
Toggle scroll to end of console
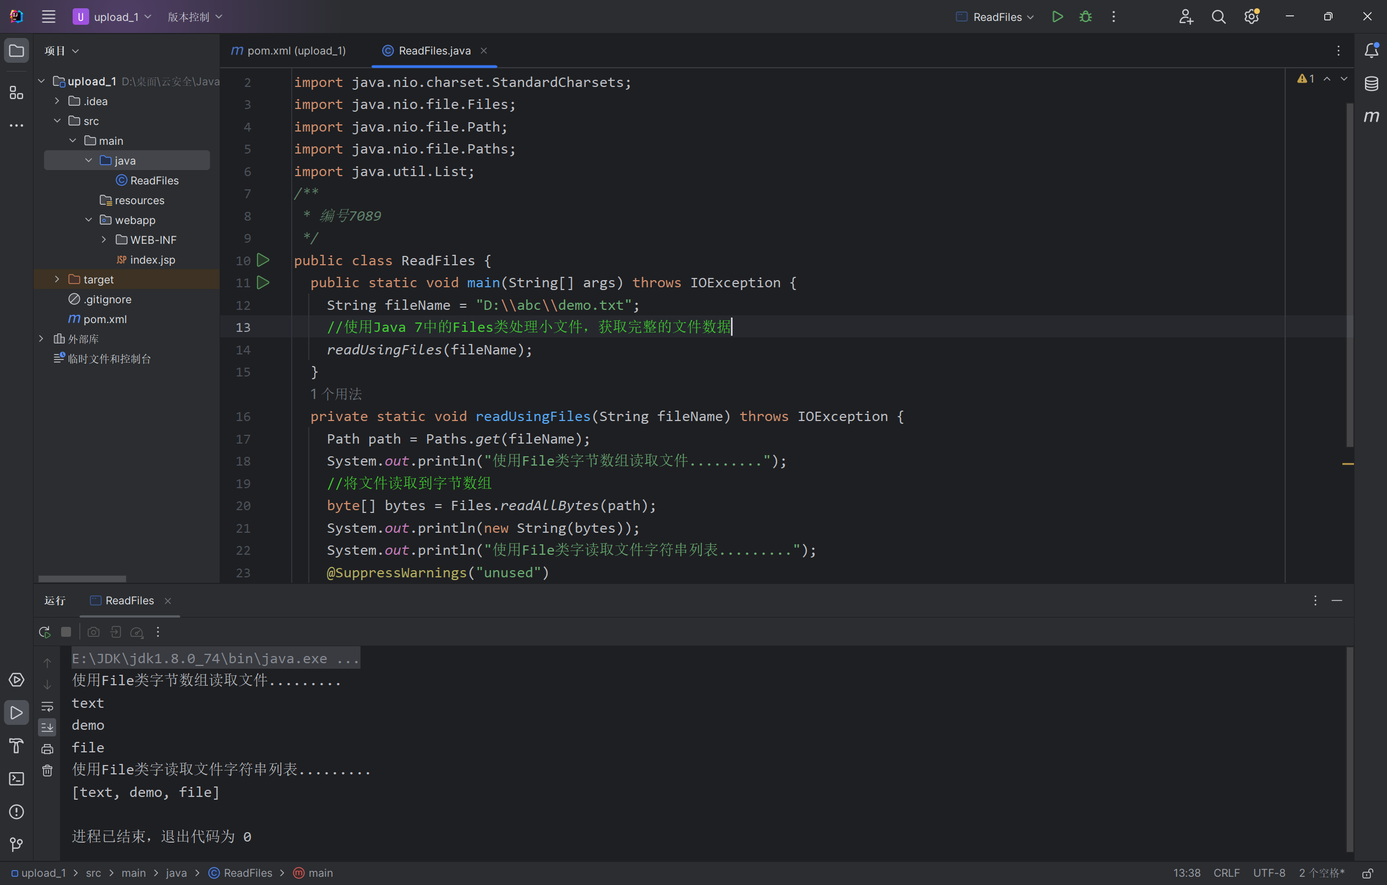[47, 727]
